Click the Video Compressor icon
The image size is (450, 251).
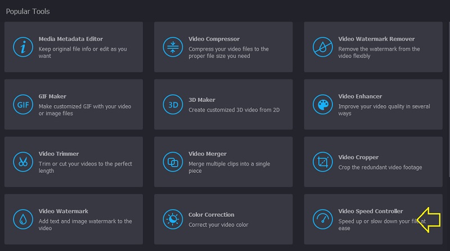173,47
